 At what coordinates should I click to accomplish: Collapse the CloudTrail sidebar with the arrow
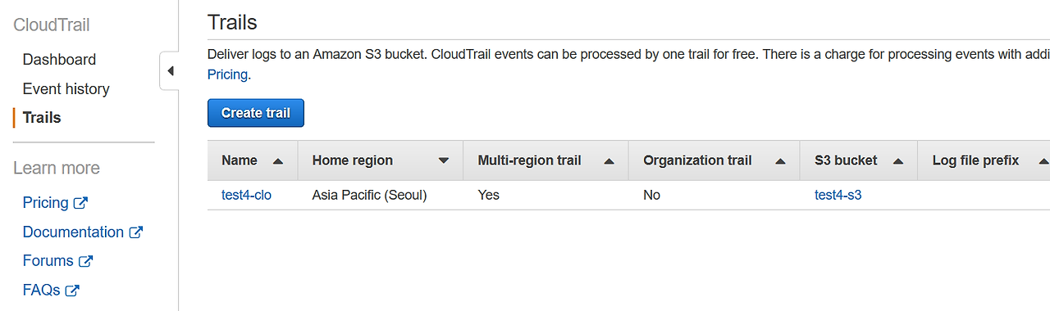click(x=170, y=71)
